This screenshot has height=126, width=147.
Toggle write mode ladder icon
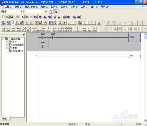click(13, 23)
